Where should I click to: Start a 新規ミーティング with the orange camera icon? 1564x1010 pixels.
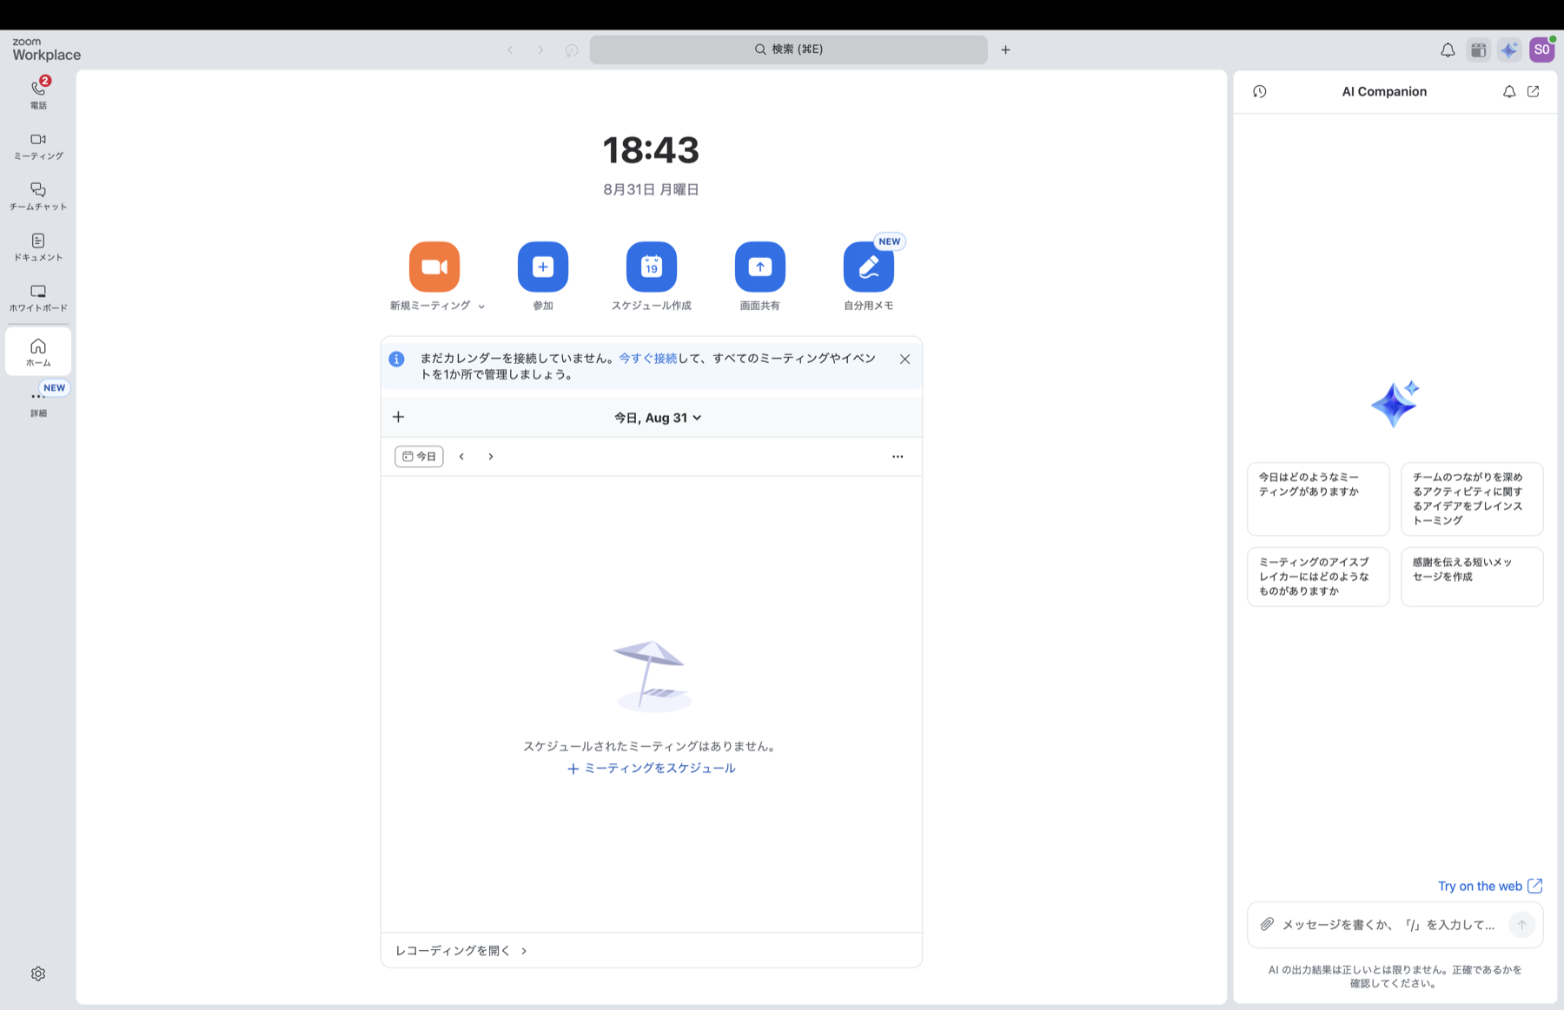tap(434, 267)
